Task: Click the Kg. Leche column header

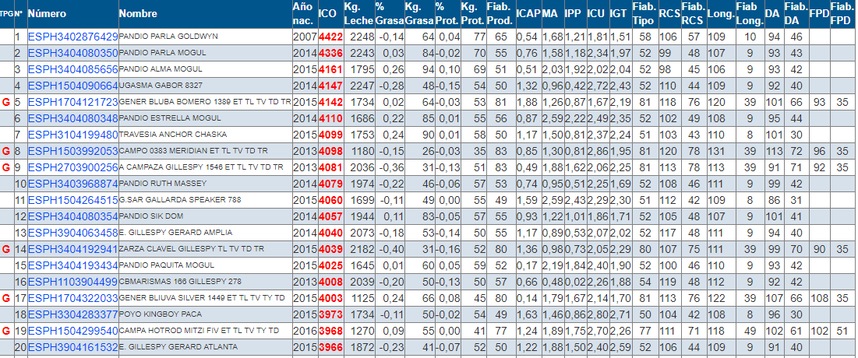Action: click(358, 14)
